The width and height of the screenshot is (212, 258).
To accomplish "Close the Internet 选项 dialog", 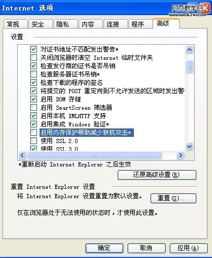I will (205, 8).
